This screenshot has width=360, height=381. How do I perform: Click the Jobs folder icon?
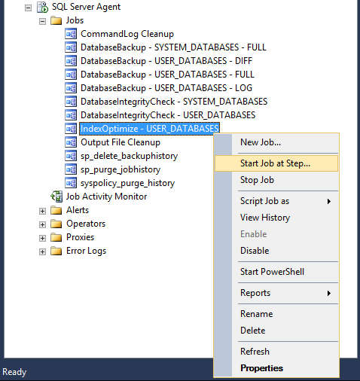point(56,20)
